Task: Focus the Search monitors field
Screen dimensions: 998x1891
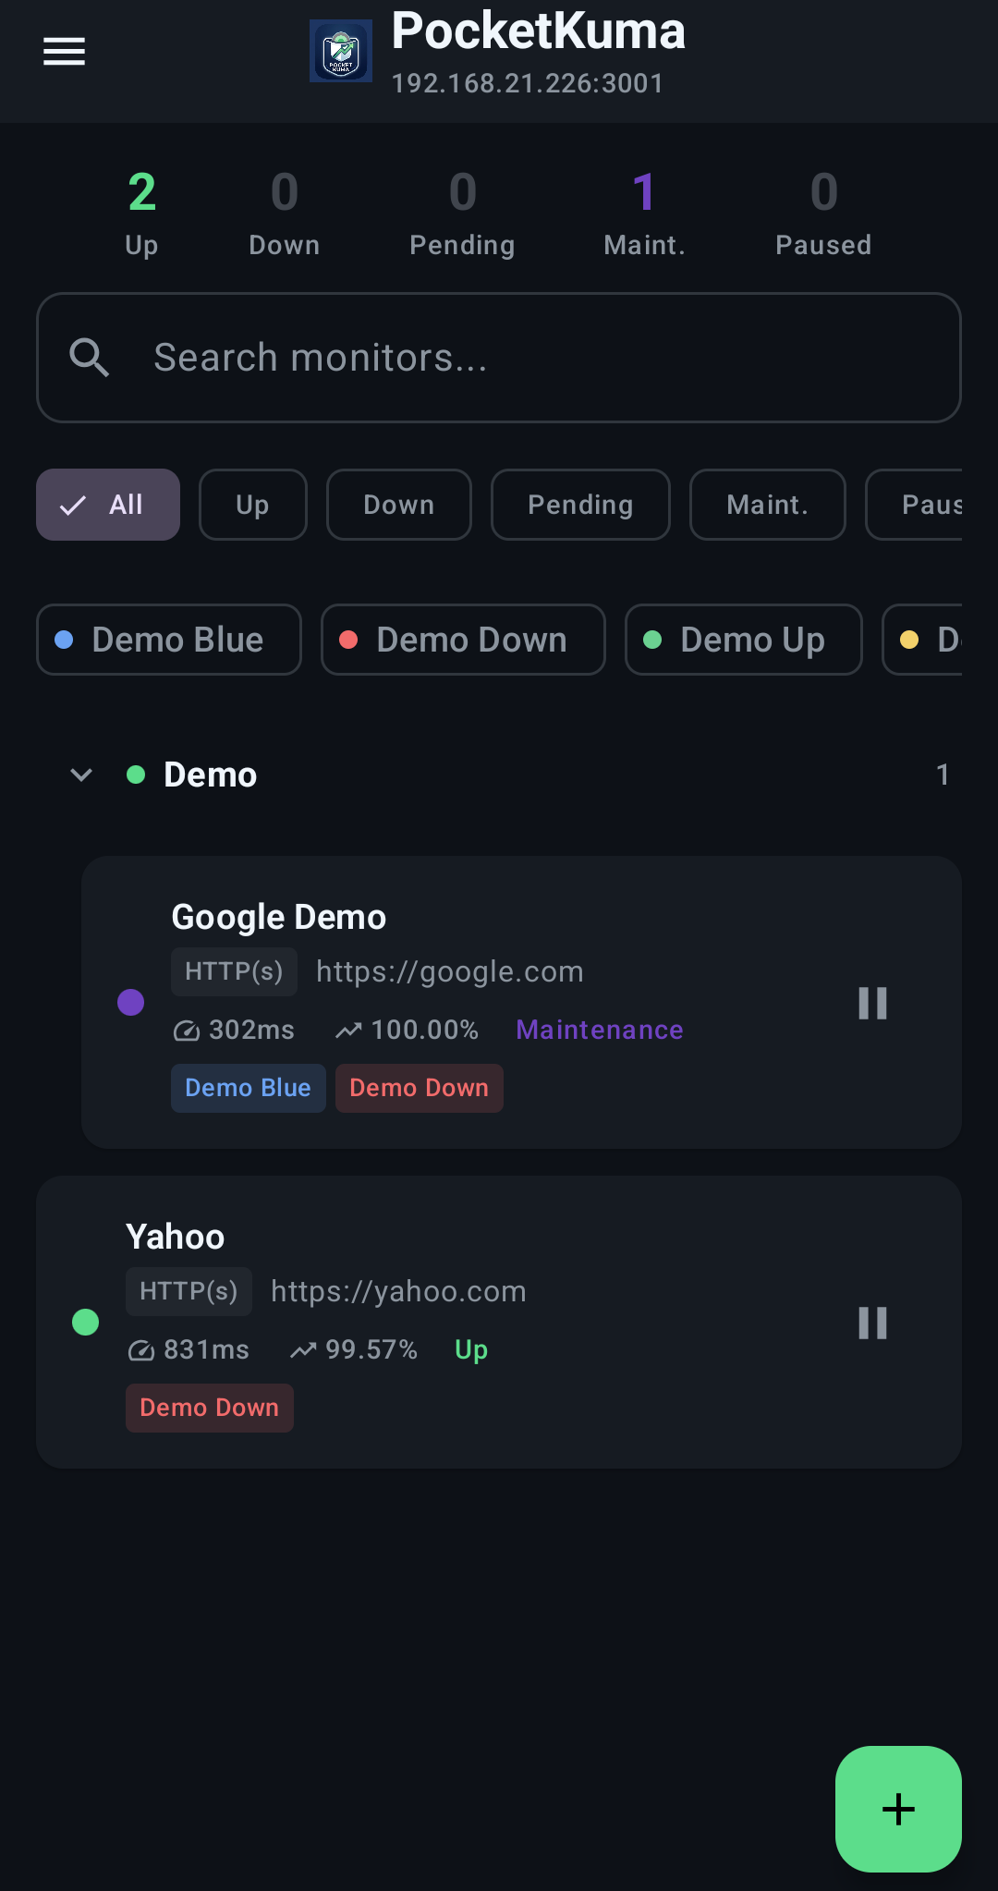Action: (499, 358)
